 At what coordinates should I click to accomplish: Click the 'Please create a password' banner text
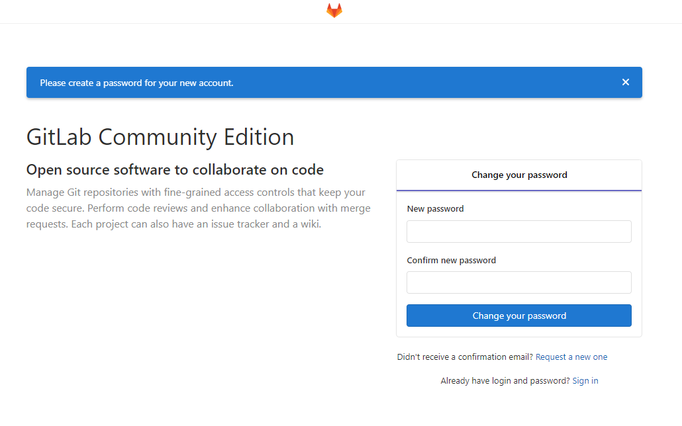click(x=136, y=83)
